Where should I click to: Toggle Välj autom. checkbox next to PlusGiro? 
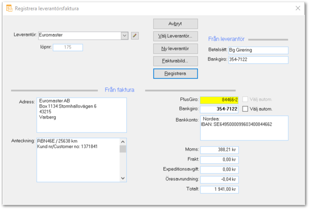point(245,99)
